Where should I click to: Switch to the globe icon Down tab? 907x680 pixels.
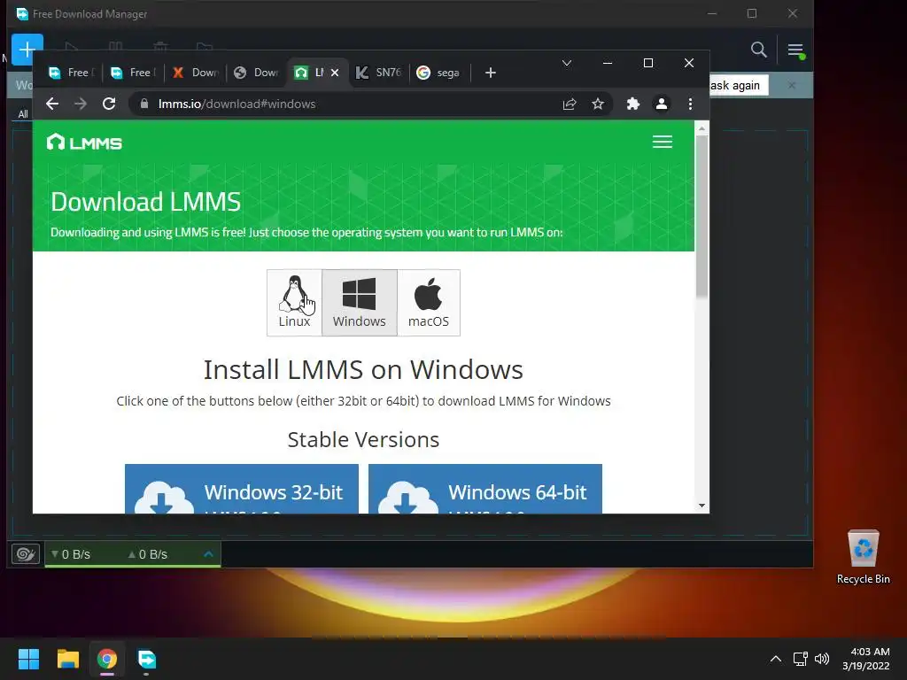(257, 73)
